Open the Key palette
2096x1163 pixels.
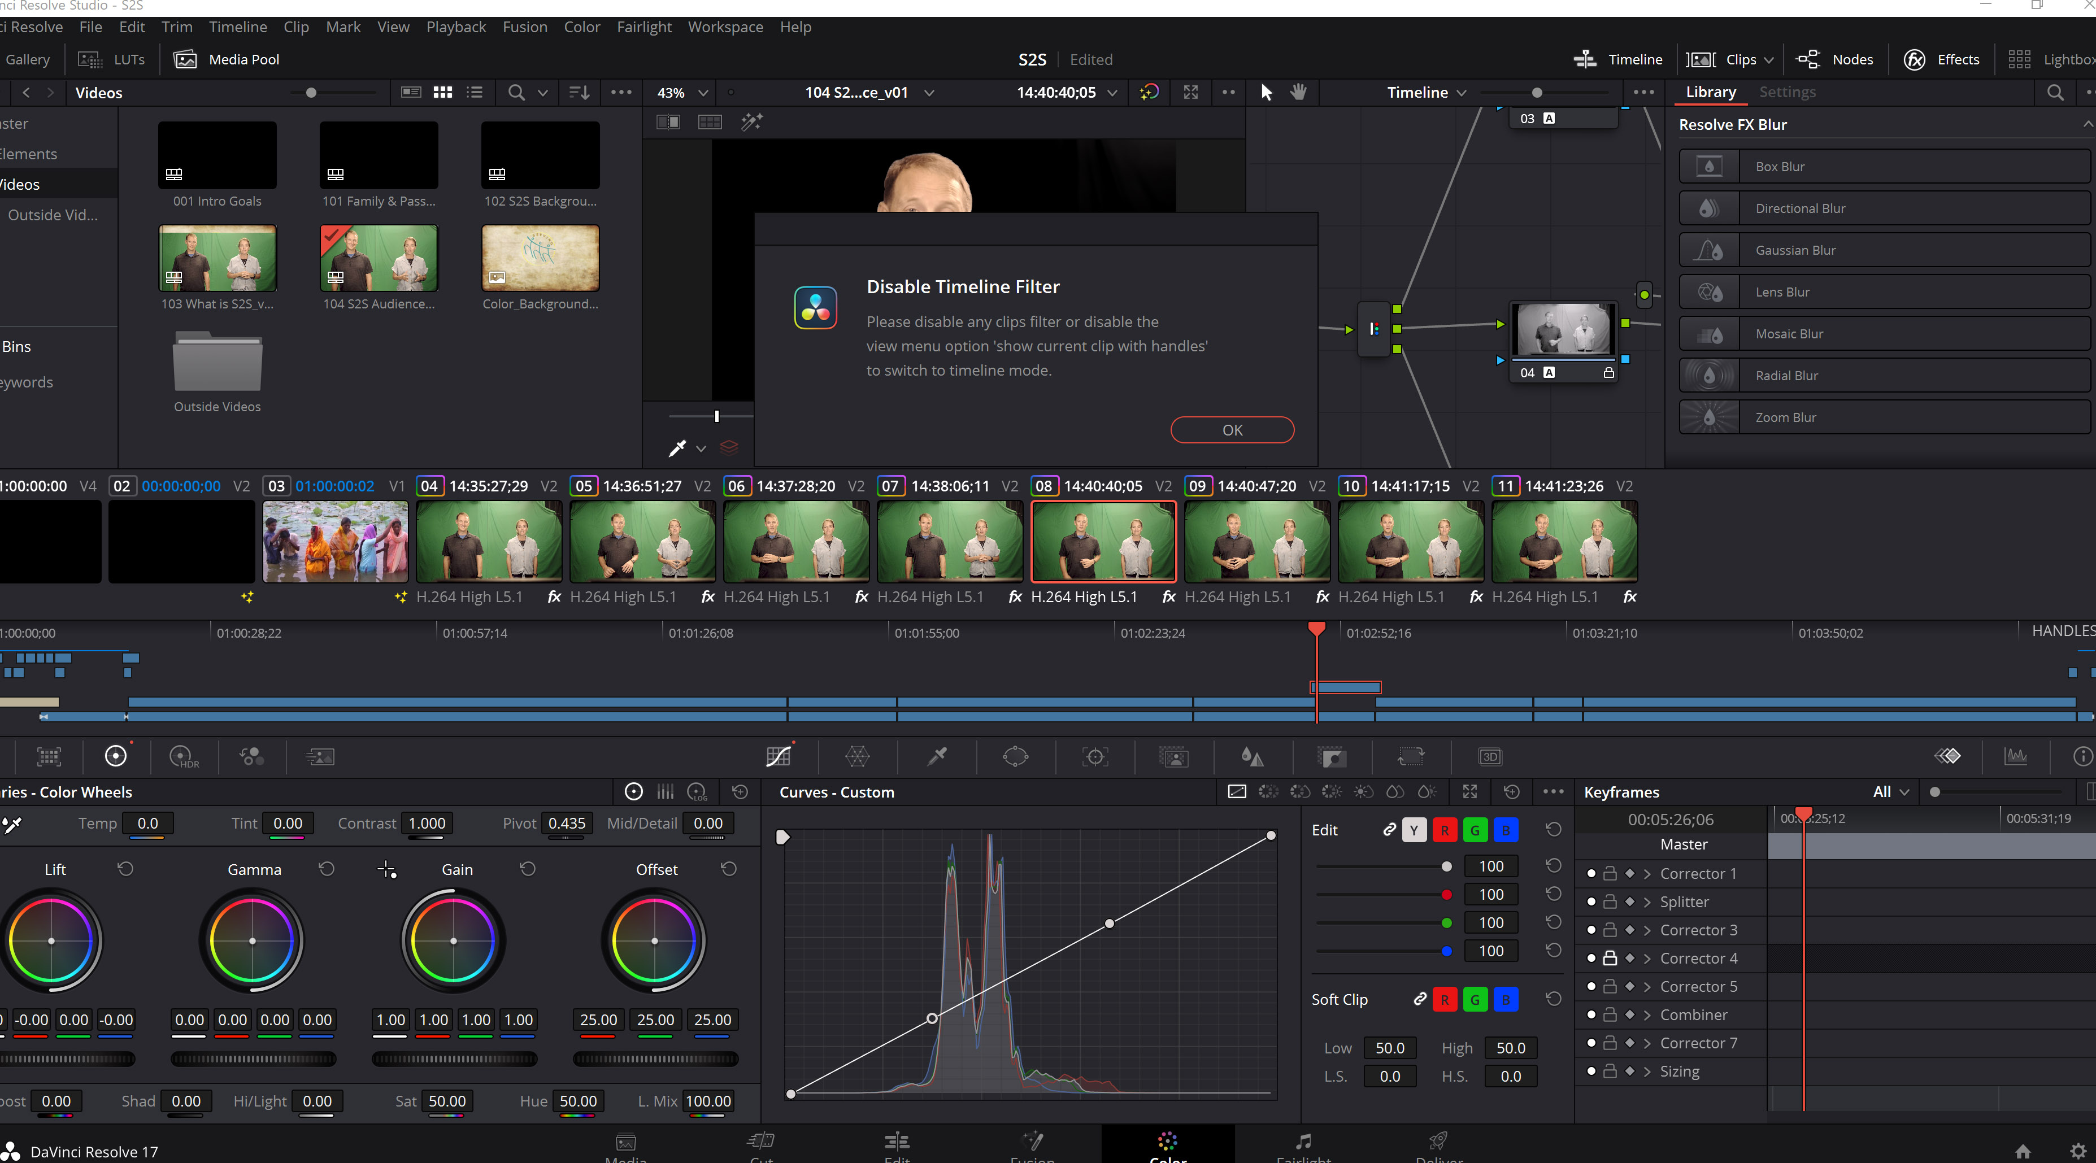(x=1331, y=756)
